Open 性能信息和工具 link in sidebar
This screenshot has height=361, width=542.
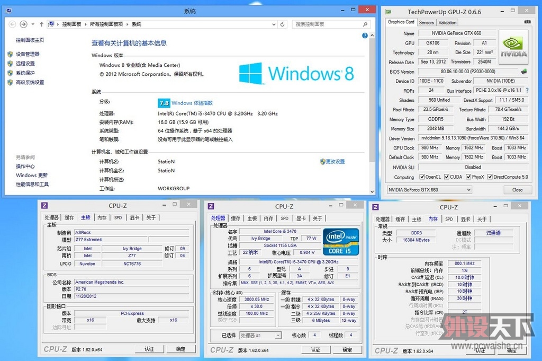point(32,184)
